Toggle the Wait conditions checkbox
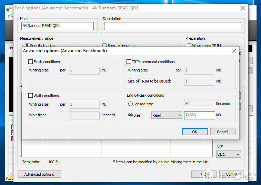Image resolution: width=261 pixels, height=185 pixels. [x=31, y=96]
